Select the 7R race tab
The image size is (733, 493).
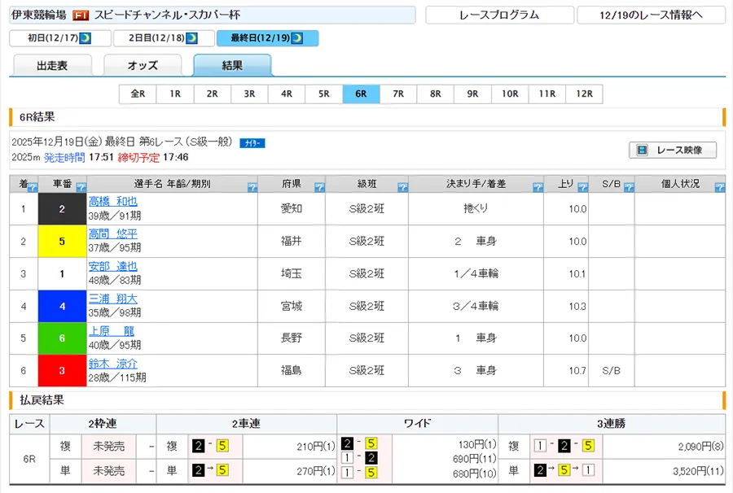397,94
